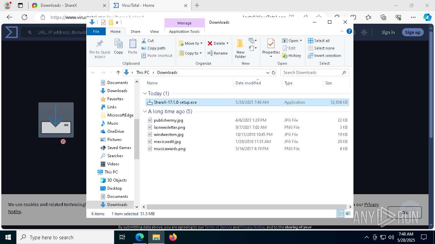This screenshot has height=244, width=435.
Task: Switch to the View ribbon tab
Action: coord(154,32)
